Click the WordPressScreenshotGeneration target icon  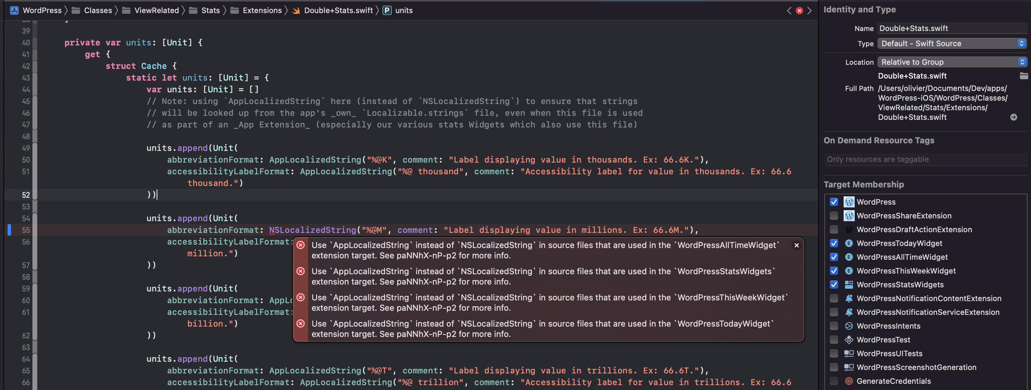click(x=848, y=367)
